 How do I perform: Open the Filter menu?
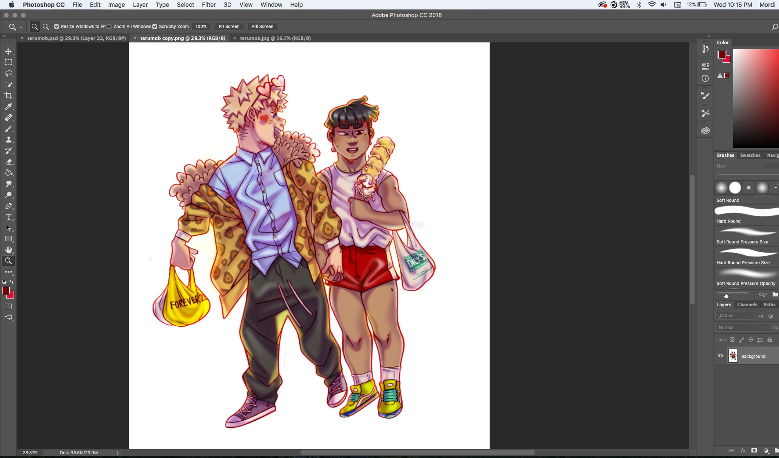pyautogui.click(x=208, y=5)
